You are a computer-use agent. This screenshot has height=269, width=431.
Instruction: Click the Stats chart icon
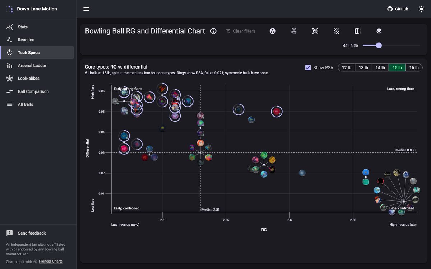(10, 27)
